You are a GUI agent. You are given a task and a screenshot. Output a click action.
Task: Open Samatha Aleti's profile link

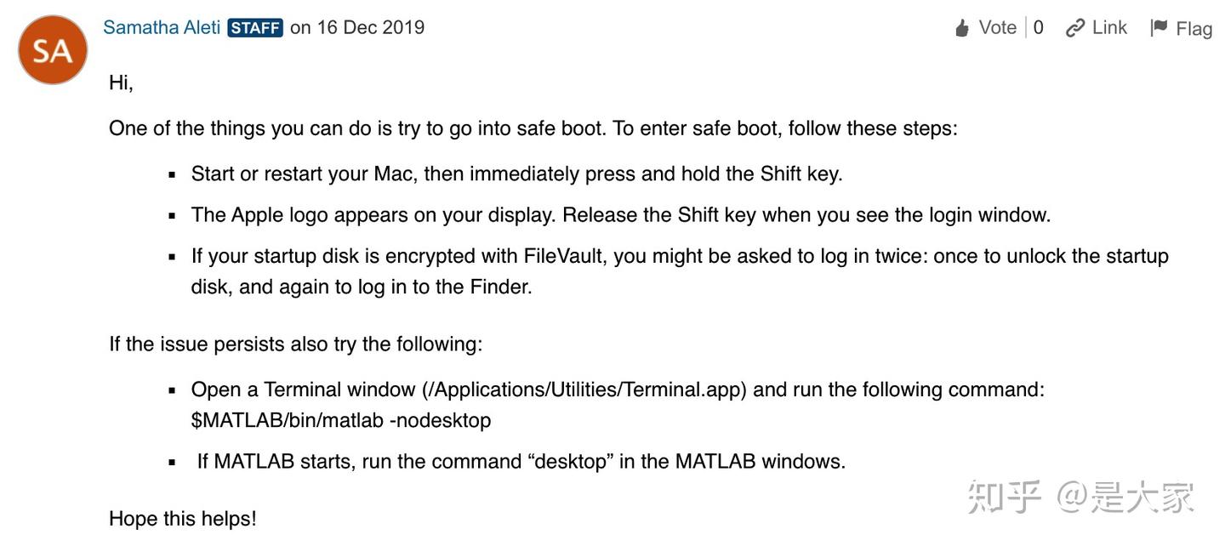point(162,27)
